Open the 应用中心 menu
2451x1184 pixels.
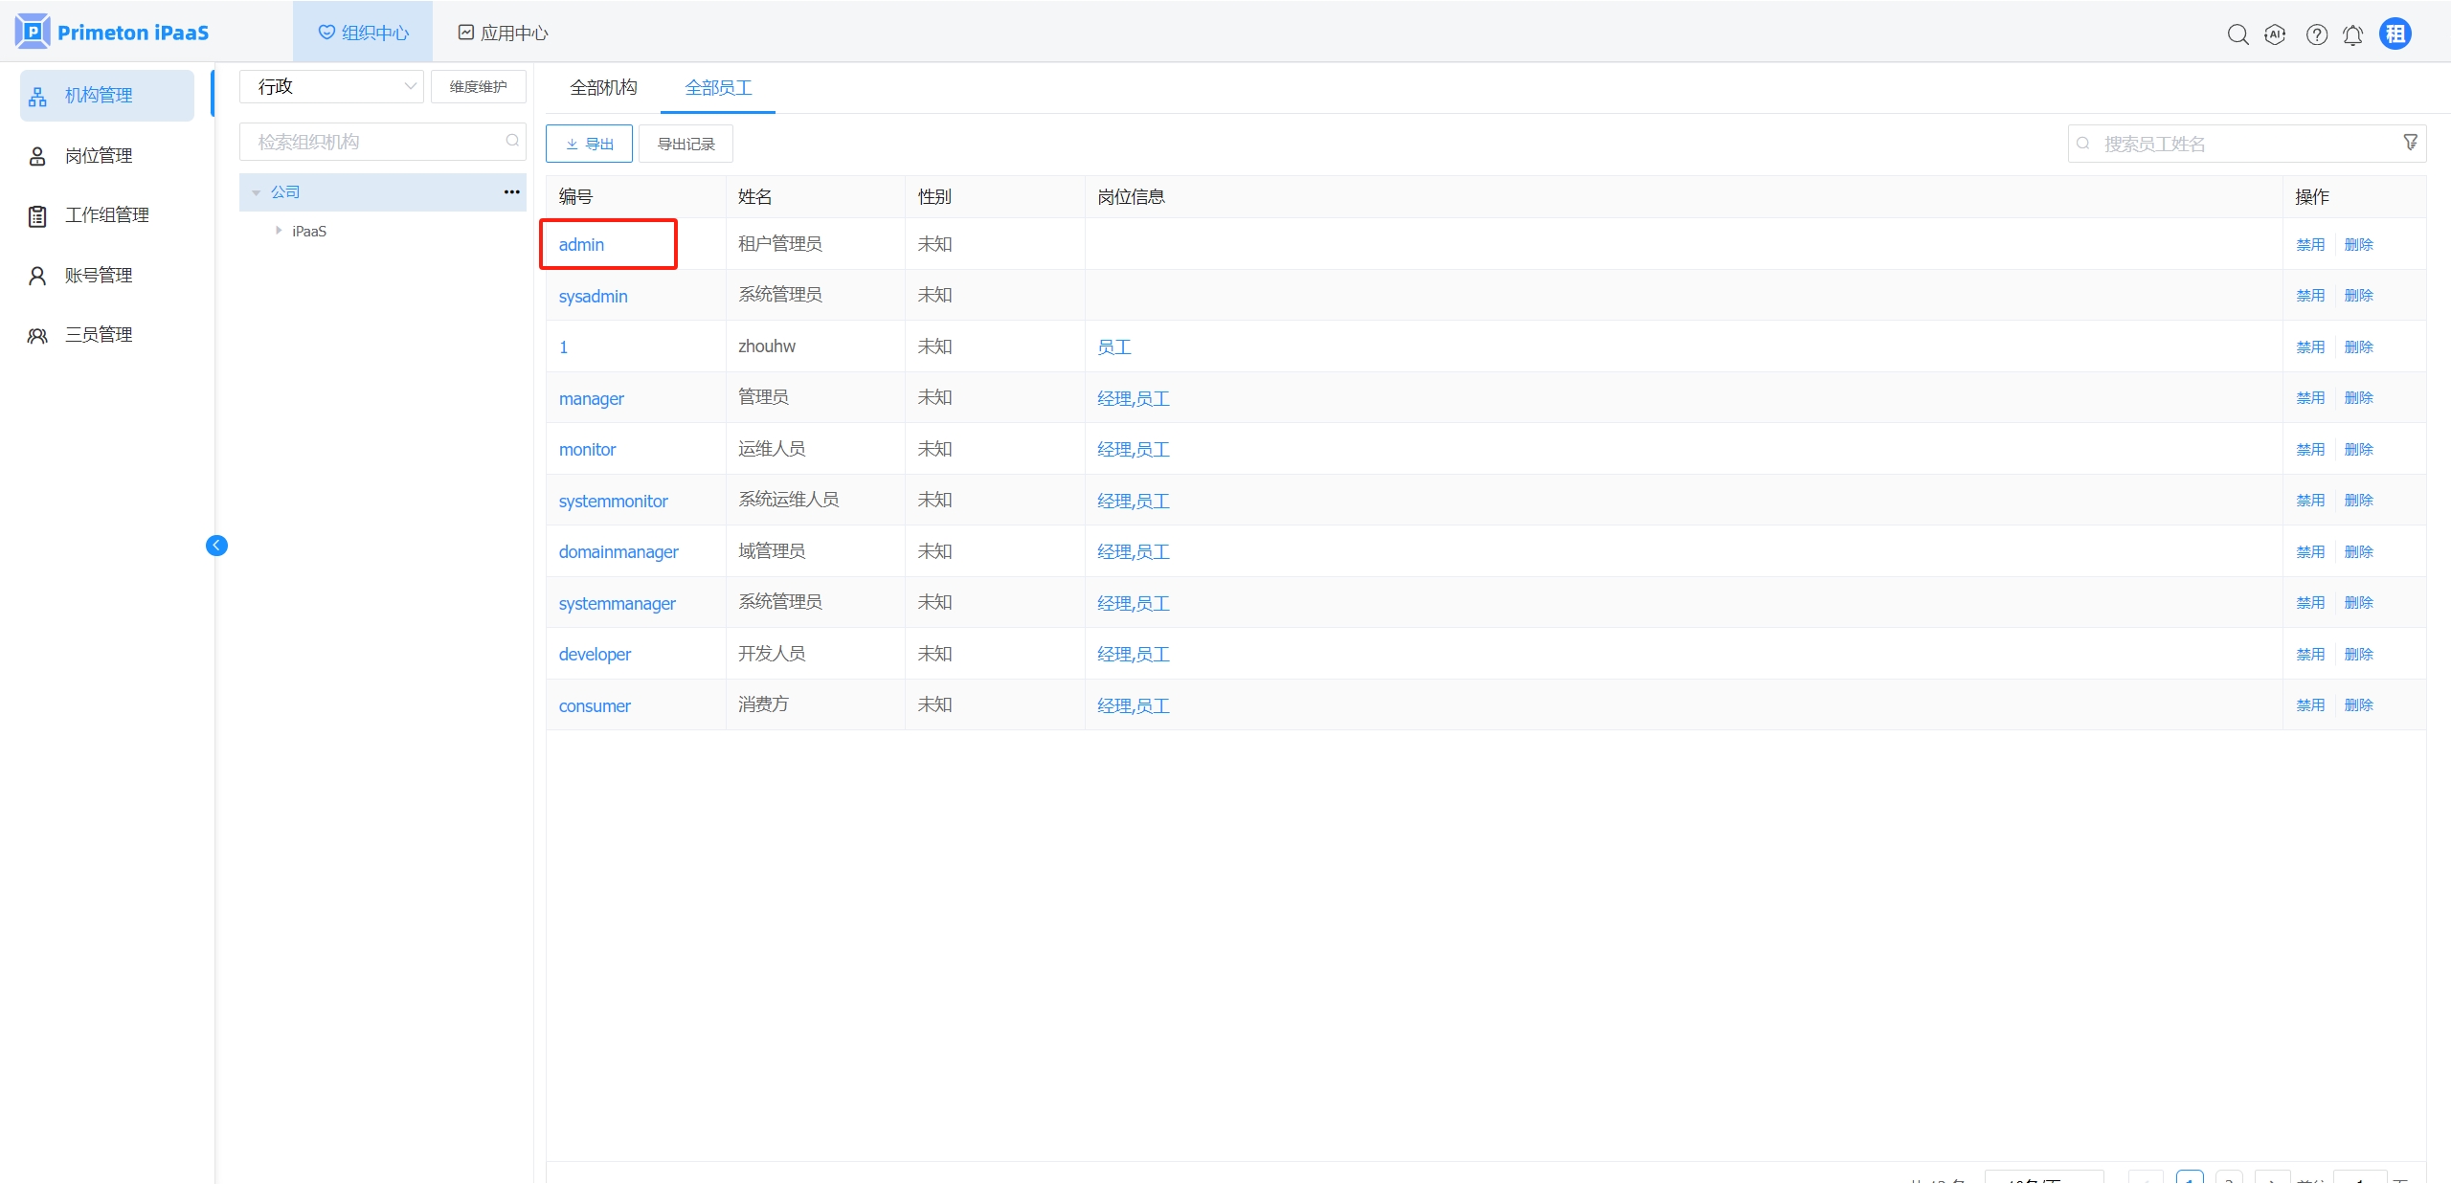(x=503, y=33)
